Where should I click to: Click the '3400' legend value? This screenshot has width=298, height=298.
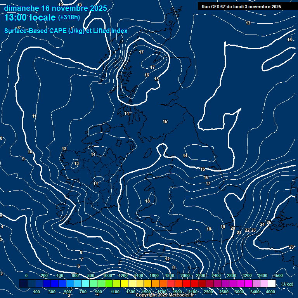[255, 292]
